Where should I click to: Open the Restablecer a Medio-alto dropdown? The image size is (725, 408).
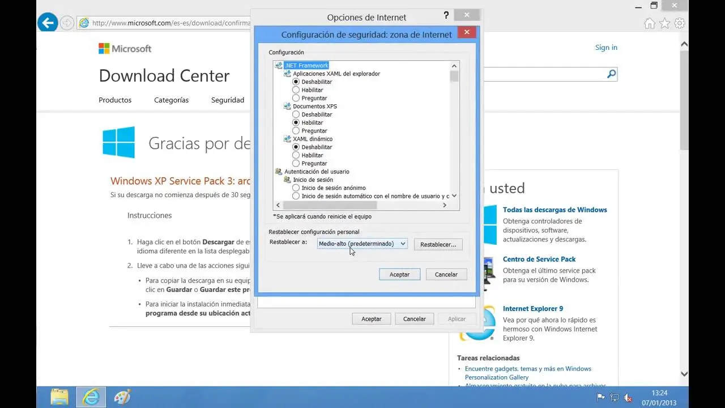[362, 244]
